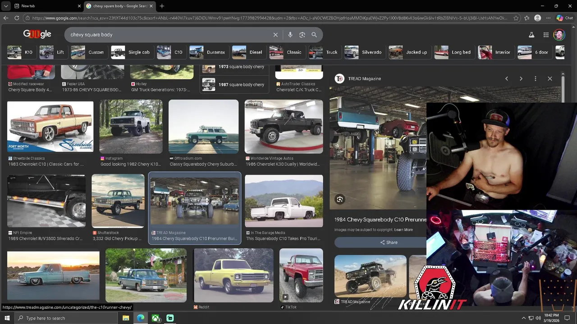Click Learn More copyright link
The width and height of the screenshot is (577, 324).
point(403,229)
